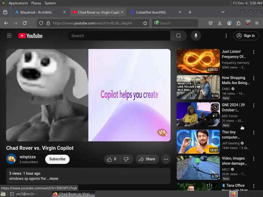Open options for This tiny computer video

tap(254, 133)
